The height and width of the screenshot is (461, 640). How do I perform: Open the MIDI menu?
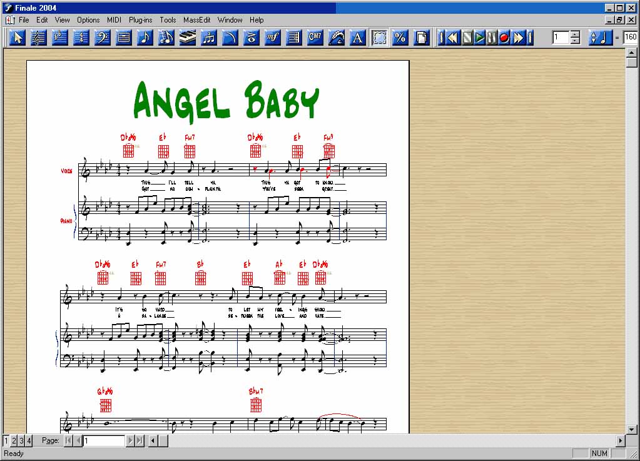pyautogui.click(x=114, y=19)
